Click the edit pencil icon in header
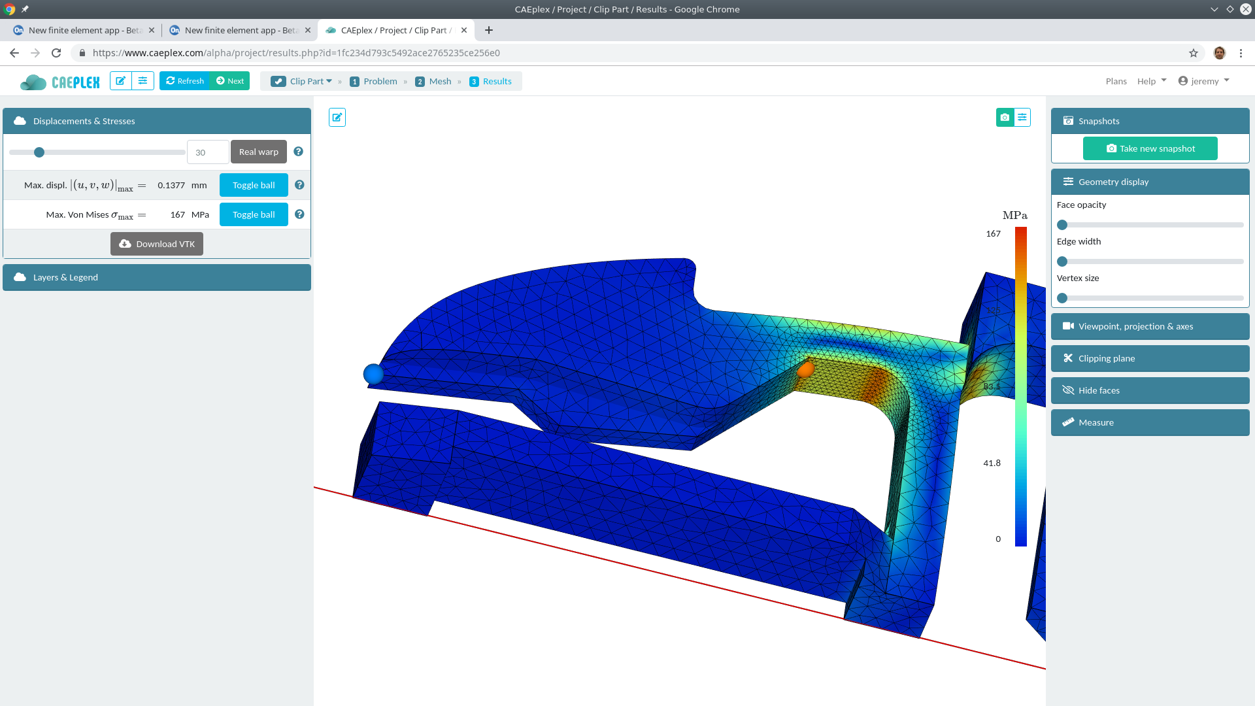The width and height of the screenshot is (1255, 706). click(x=121, y=81)
